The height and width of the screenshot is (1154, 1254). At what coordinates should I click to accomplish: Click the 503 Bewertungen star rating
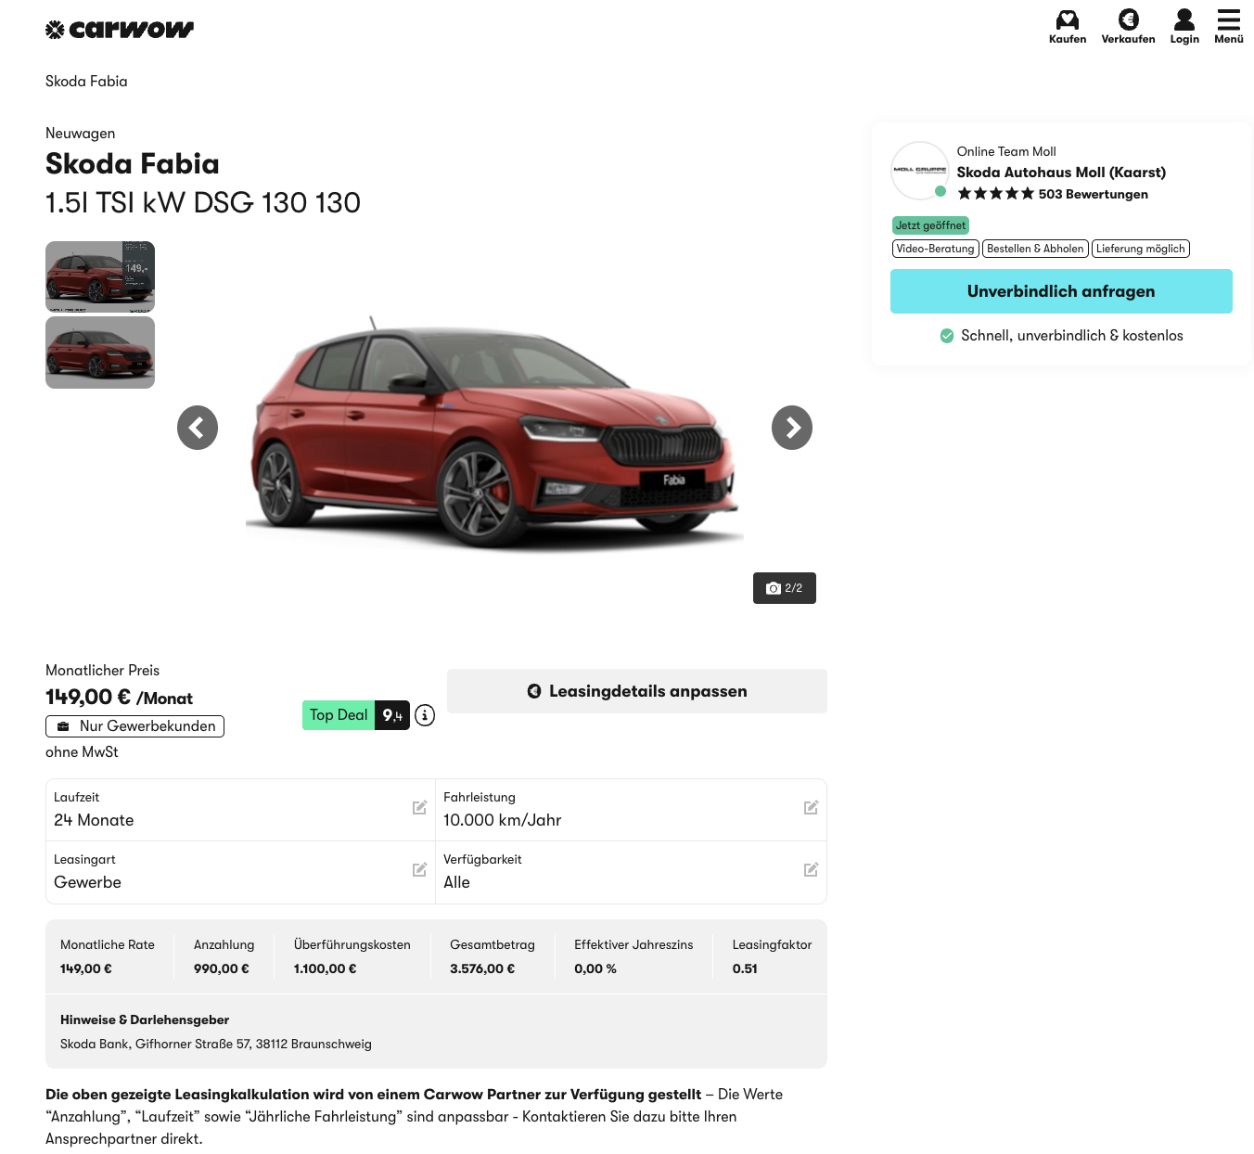pyautogui.click(x=1052, y=194)
